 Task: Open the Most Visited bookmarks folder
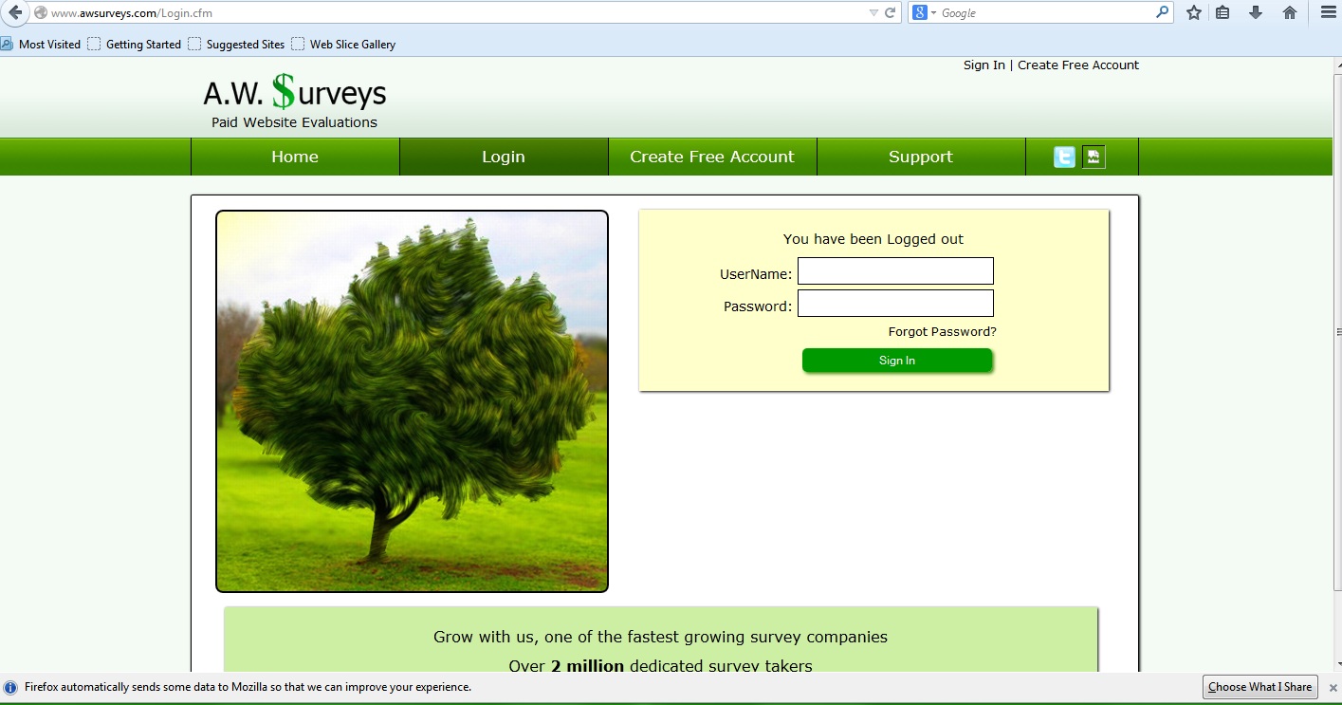pos(41,44)
